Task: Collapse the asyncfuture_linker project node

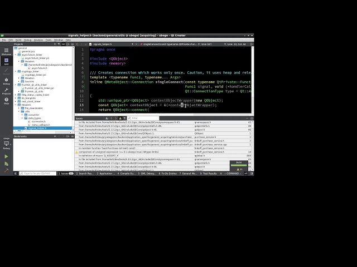Action: (16, 55)
